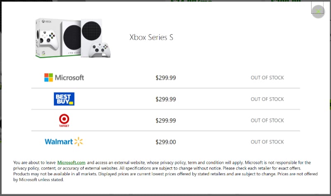This screenshot has height=196, width=331.
Task: Select Best Buy's $299.99 price
Action: (165, 99)
